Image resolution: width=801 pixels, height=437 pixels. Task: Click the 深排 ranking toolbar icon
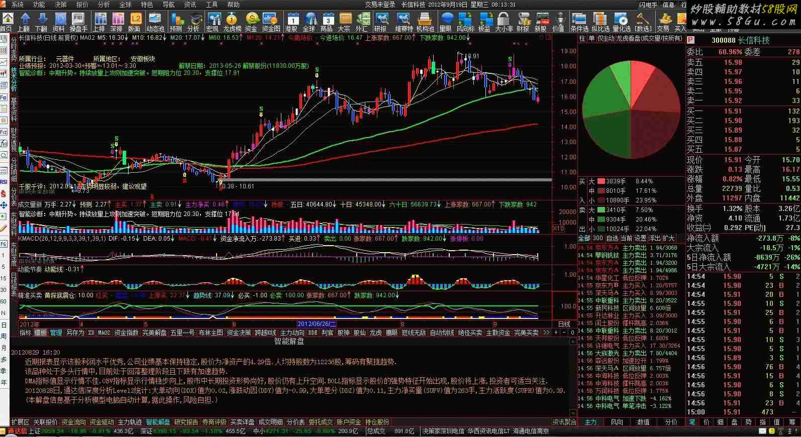117,22
